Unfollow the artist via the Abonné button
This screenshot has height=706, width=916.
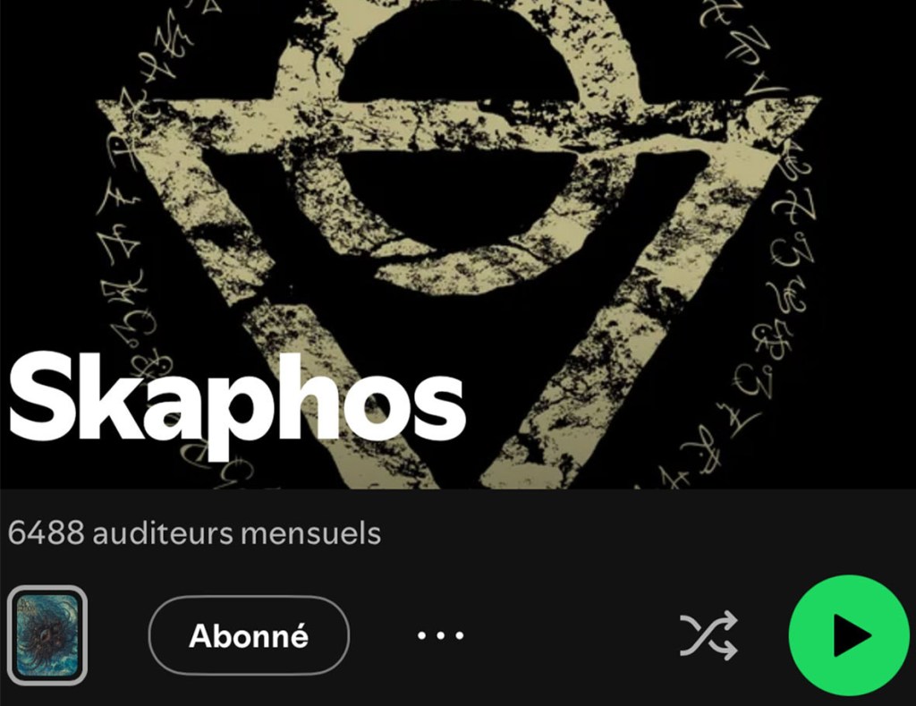click(249, 635)
